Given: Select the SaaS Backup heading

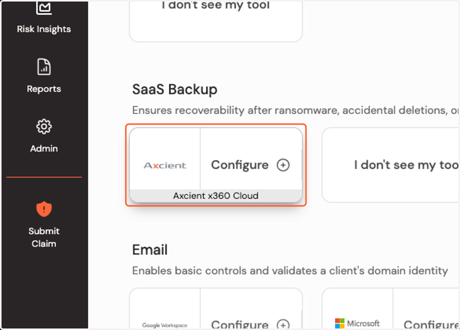Looking at the screenshot, I should [x=175, y=89].
